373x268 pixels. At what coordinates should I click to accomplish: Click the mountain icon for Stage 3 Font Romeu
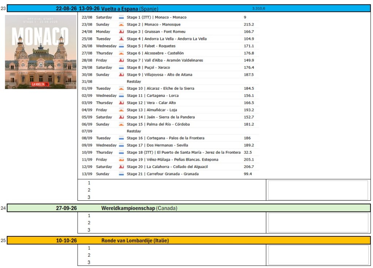121,32
